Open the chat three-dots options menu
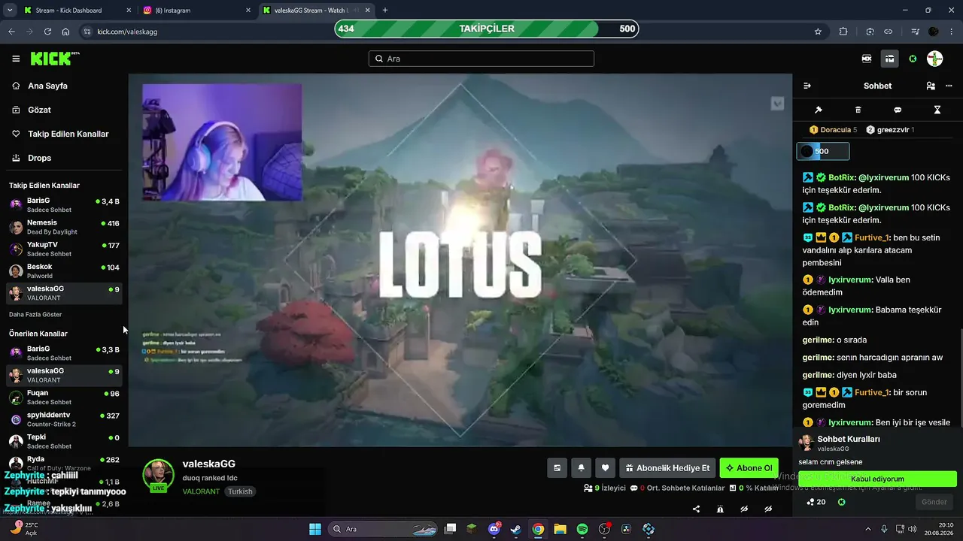Viewport: 963px width, 541px height. pyautogui.click(x=949, y=86)
